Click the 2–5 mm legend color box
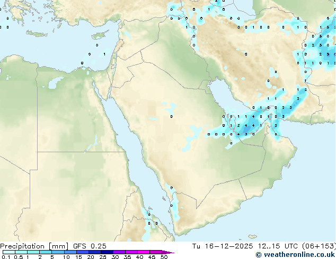Viewport: 336px width, 259px height. click(46, 252)
